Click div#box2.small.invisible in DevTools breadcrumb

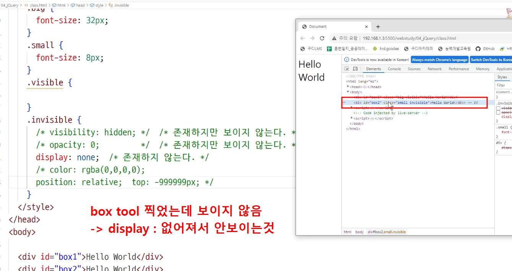click(x=387, y=232)
